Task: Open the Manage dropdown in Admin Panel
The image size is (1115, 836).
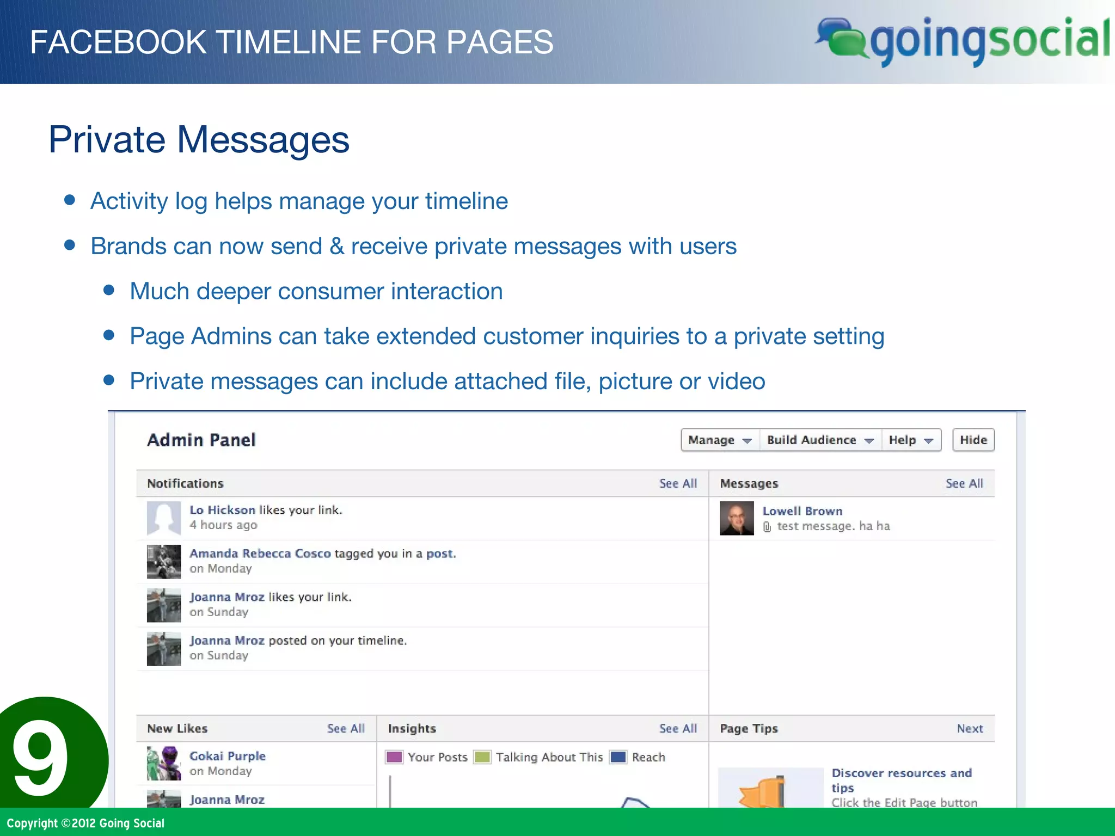Action: pyautogui.click(x=720, y=440)
